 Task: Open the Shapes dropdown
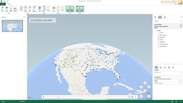(x=48, y=9)
